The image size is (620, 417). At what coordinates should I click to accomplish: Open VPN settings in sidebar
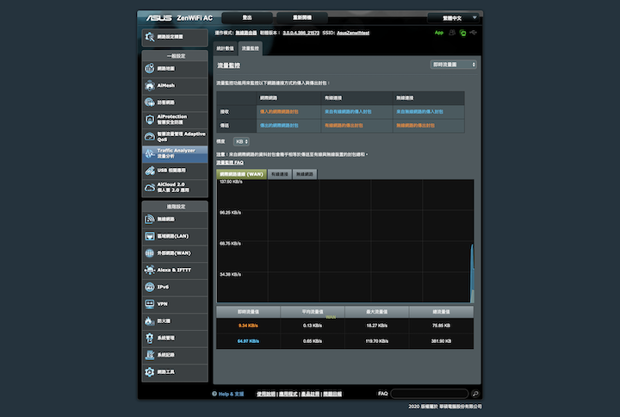175,304
